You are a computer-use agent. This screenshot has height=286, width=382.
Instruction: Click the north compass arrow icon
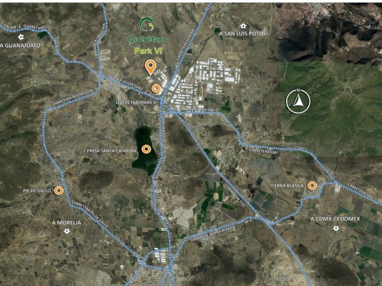pyautogui.click(x=298, y=101)
